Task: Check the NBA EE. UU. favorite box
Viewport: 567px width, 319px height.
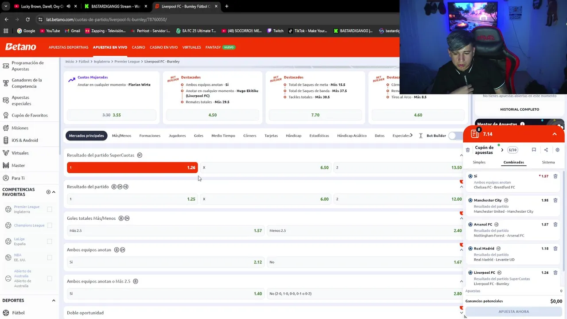Action: pyautogui.click(x=50, y=257)
